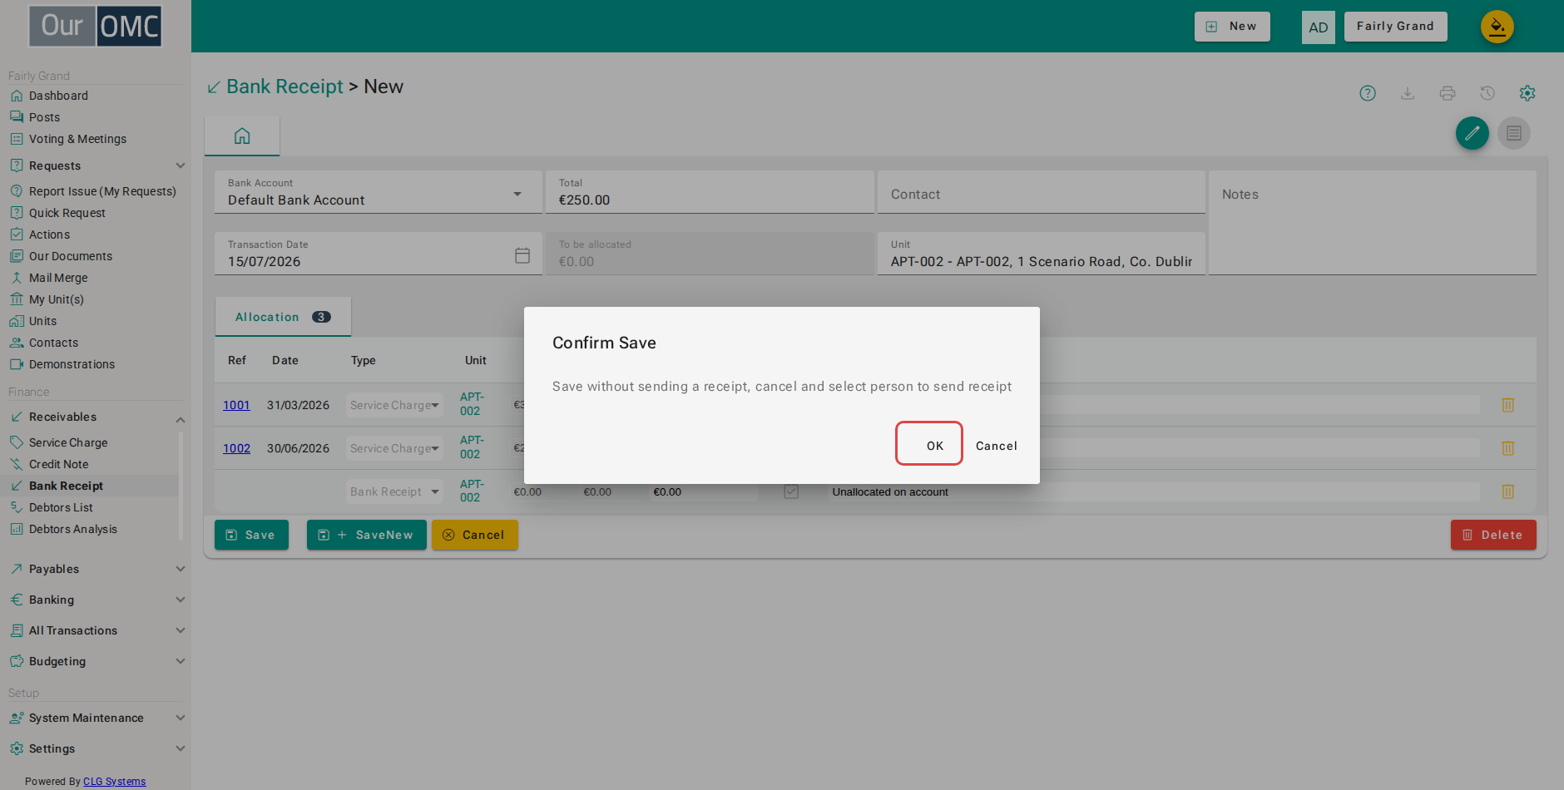Screen dimensions: 1564x790
Task: Open Type dropdown for row 1002
Action: 394,448
